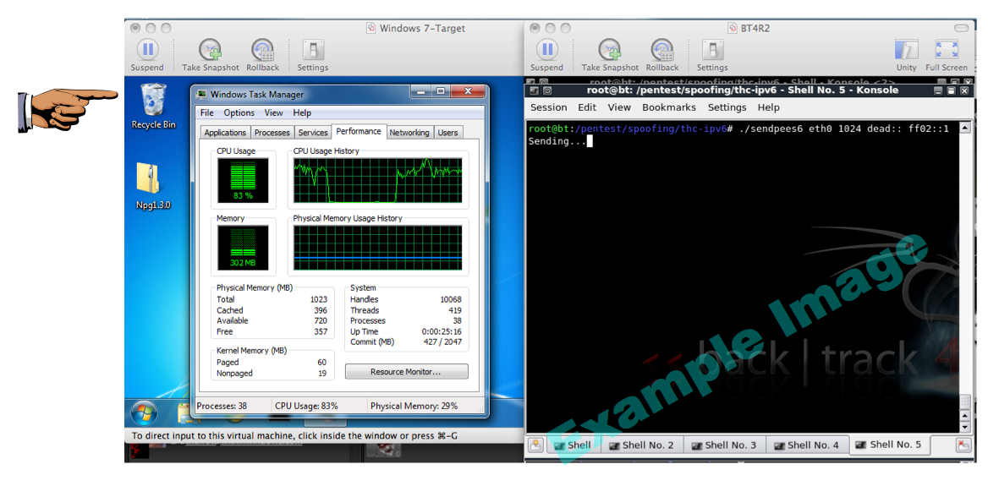999x481 pixels.
Task: Switch to the first Shell tab
Action: (572, 445)
